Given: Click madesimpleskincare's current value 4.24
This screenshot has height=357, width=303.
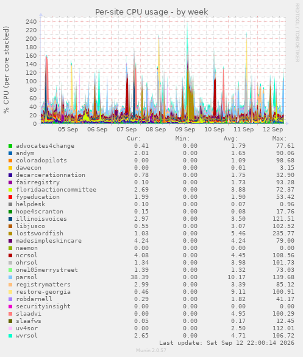Looking at the screenshot, I should point(141,241).
